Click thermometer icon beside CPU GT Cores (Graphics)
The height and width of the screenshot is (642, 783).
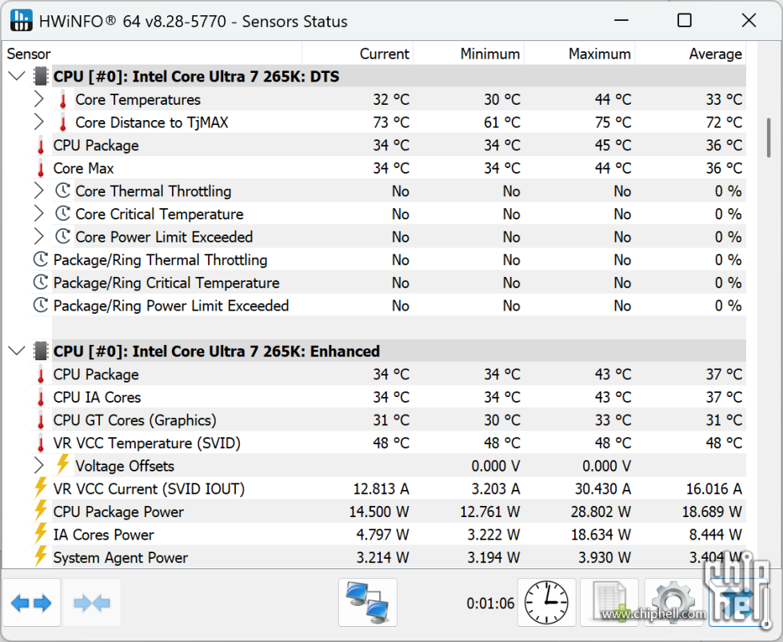click(41, 420)
